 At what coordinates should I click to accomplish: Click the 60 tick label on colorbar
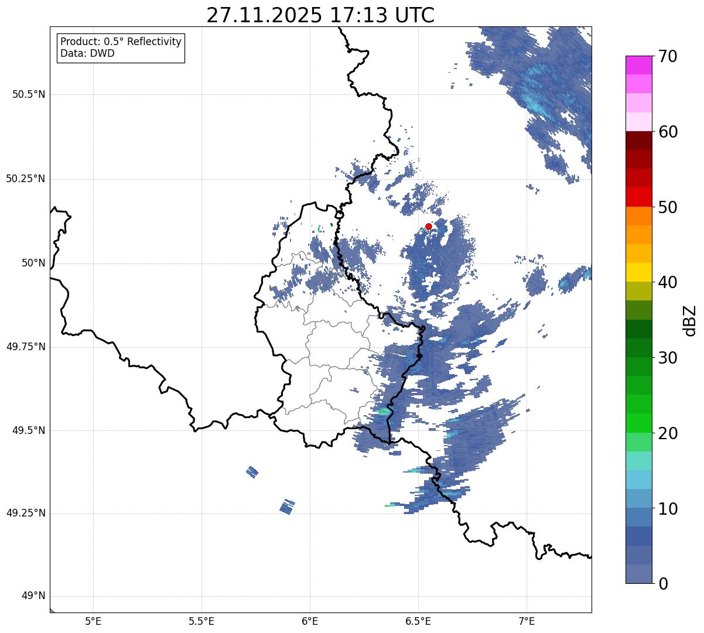coord(668,132)
